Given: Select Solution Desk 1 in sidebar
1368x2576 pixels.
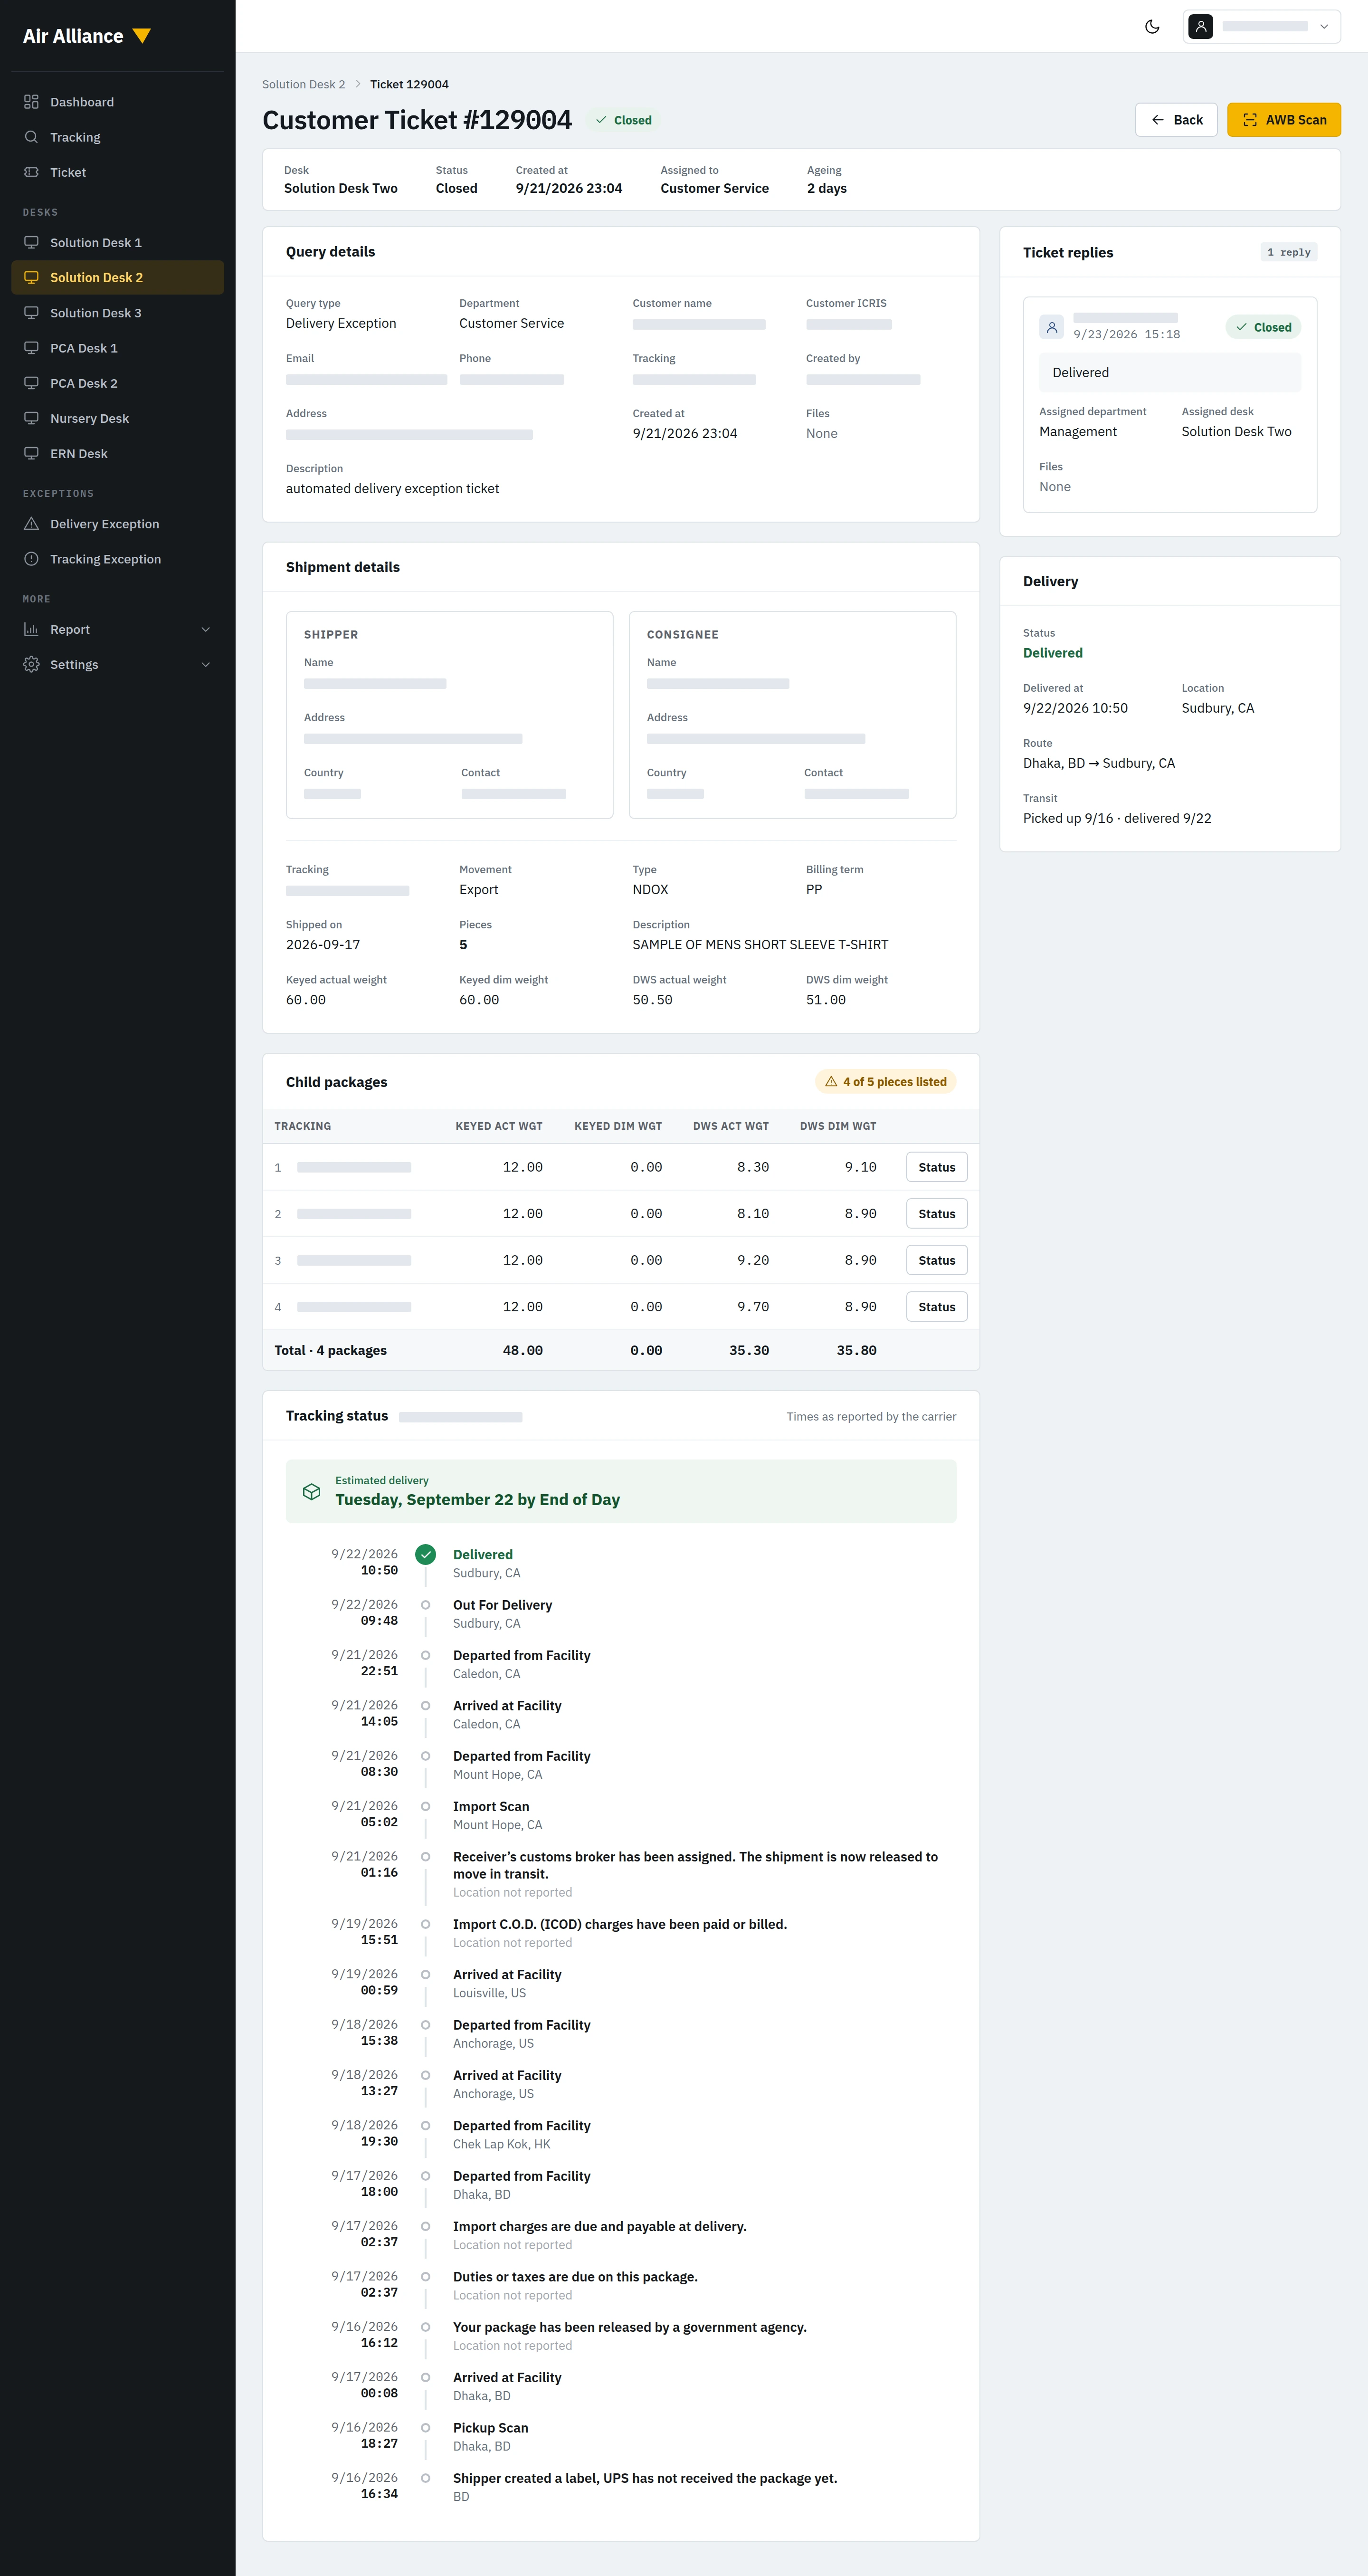Looking at the screenshot, I should (117, 243).
